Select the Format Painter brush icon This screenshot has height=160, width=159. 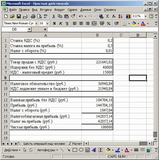pyautogui.click(x=73, y=16)
